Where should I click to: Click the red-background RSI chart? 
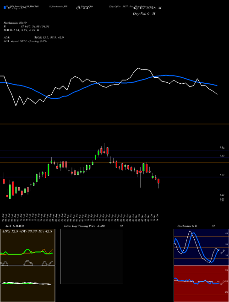201,284
